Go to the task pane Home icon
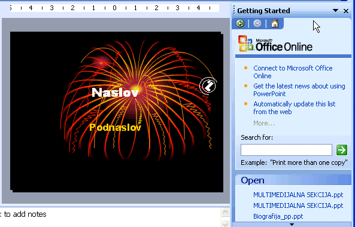355x227 pixels. click(275, 23)
